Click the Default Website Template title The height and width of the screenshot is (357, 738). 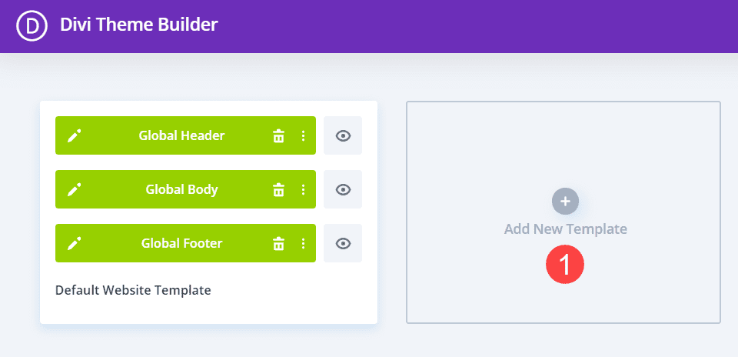click(133, 291)
